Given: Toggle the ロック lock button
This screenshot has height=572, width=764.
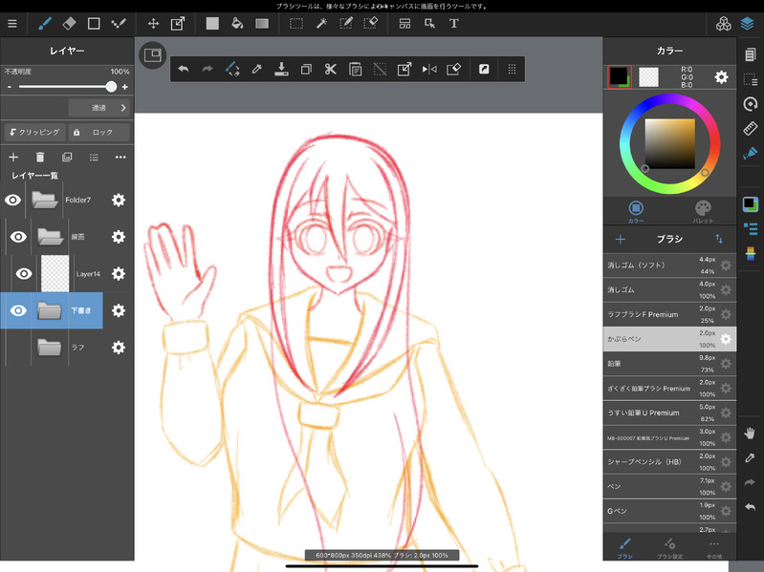Looking at the screenshot, I should (98, 133).
